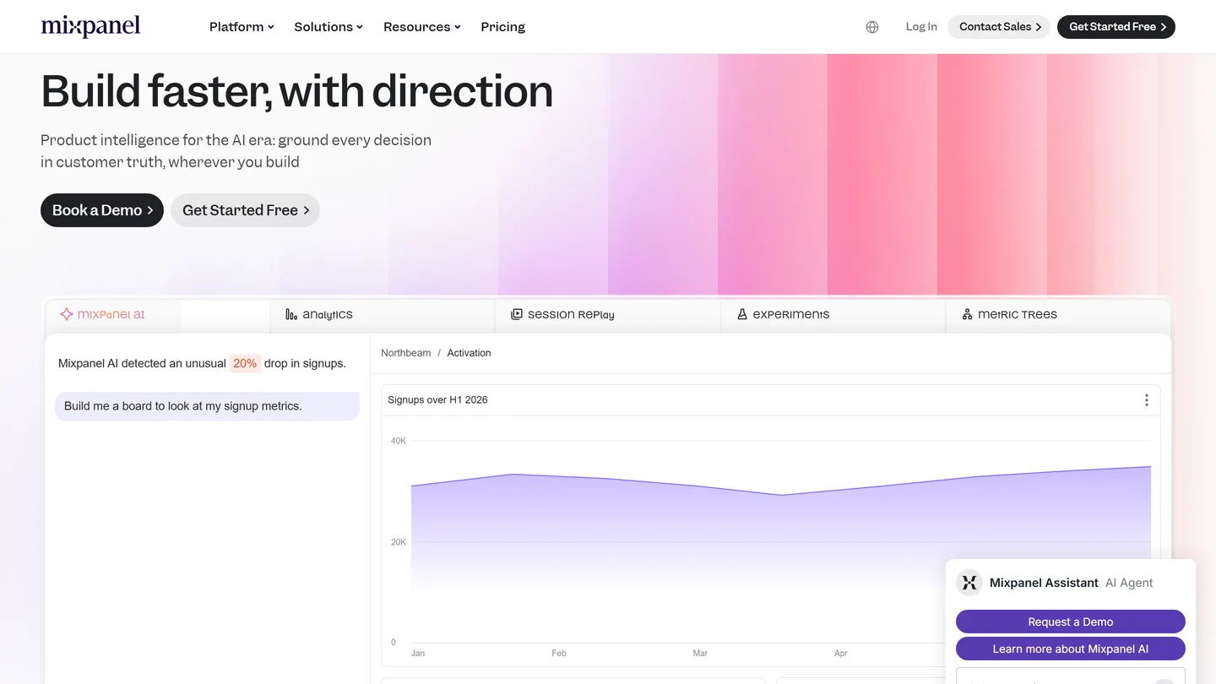The width and height of the screenshot is (1216, 684).
Task: Switch to the Analytics tab
Action: 383,315
